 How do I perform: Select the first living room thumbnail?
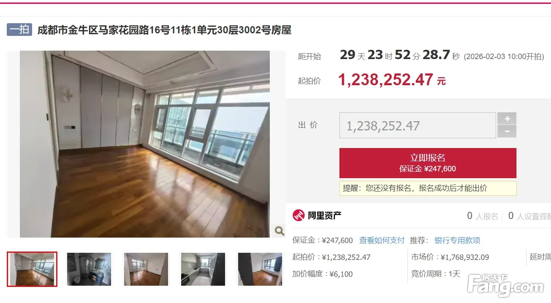pyautogui.click(x=32, y=269)
